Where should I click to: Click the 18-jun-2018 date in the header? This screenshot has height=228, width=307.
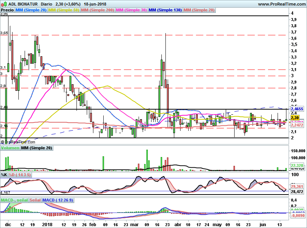[x=95, y=4]
